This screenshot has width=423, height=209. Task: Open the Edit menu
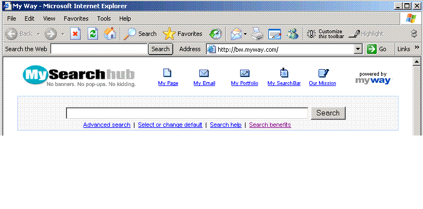29,19
